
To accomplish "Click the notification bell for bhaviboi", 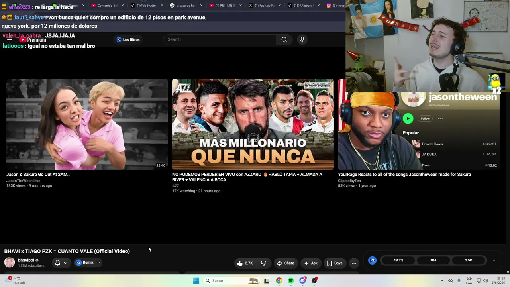I will tap(57, 263).
